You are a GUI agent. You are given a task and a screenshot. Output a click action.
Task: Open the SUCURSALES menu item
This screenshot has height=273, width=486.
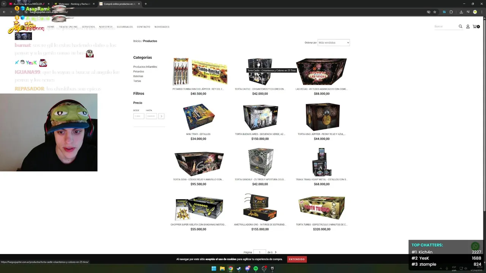125,27
